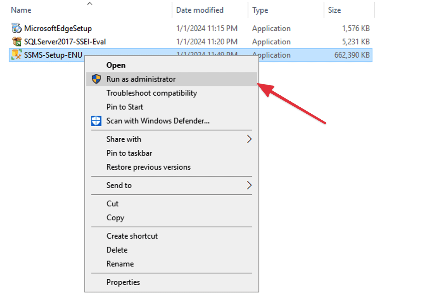The height and width of the screenshot is (302, 439).
Task: Choose Restore previous versions
Action: [x=148, y=167]
